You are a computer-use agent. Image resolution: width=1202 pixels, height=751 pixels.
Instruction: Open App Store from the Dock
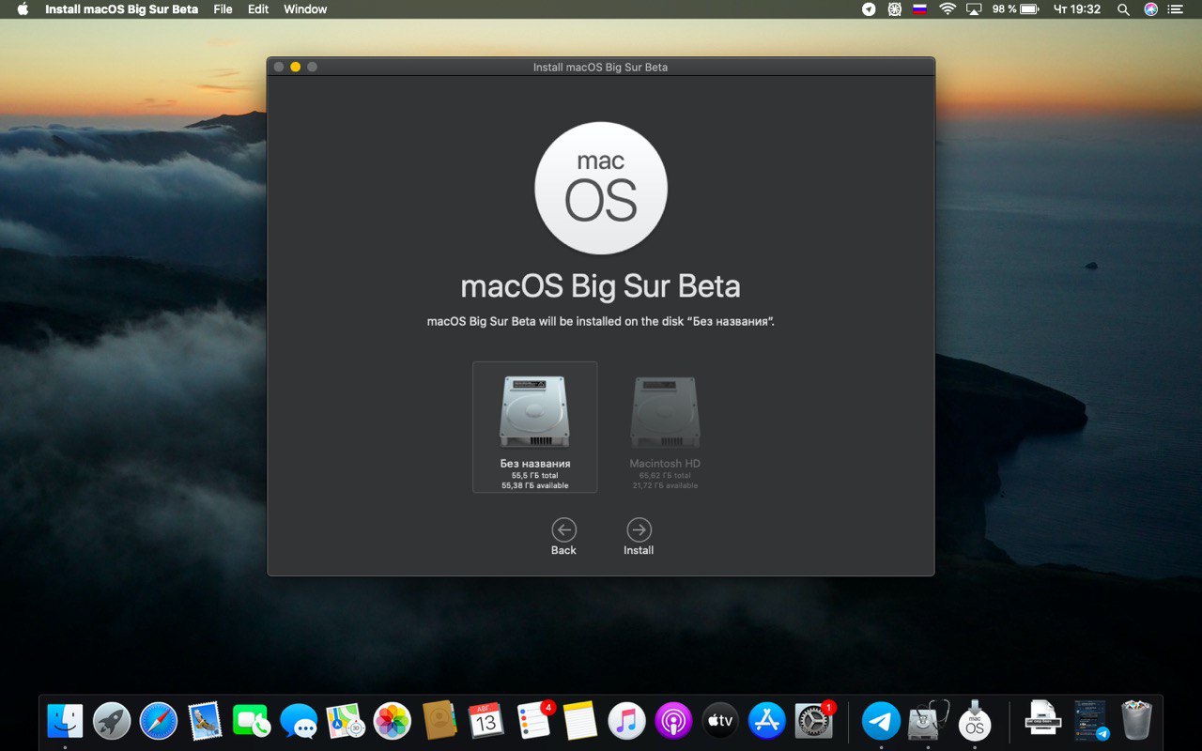coord(767,721)
